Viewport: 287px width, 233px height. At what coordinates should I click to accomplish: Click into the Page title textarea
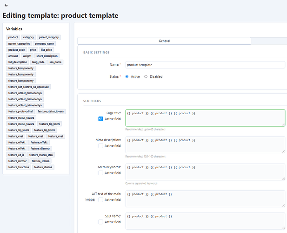point(205,118)
